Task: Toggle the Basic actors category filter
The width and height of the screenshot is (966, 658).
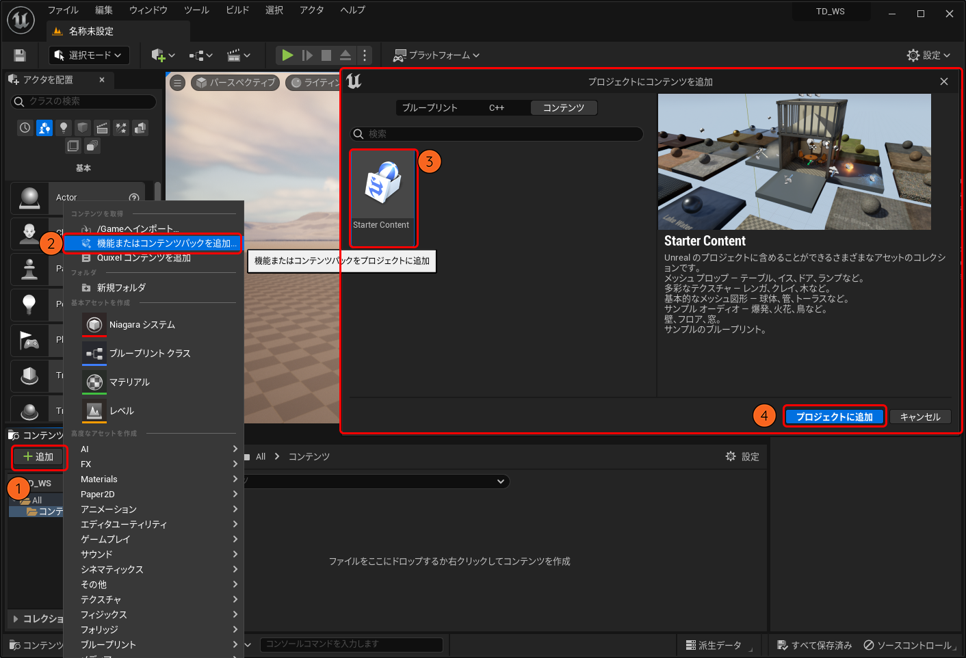Action: [44, 128]
